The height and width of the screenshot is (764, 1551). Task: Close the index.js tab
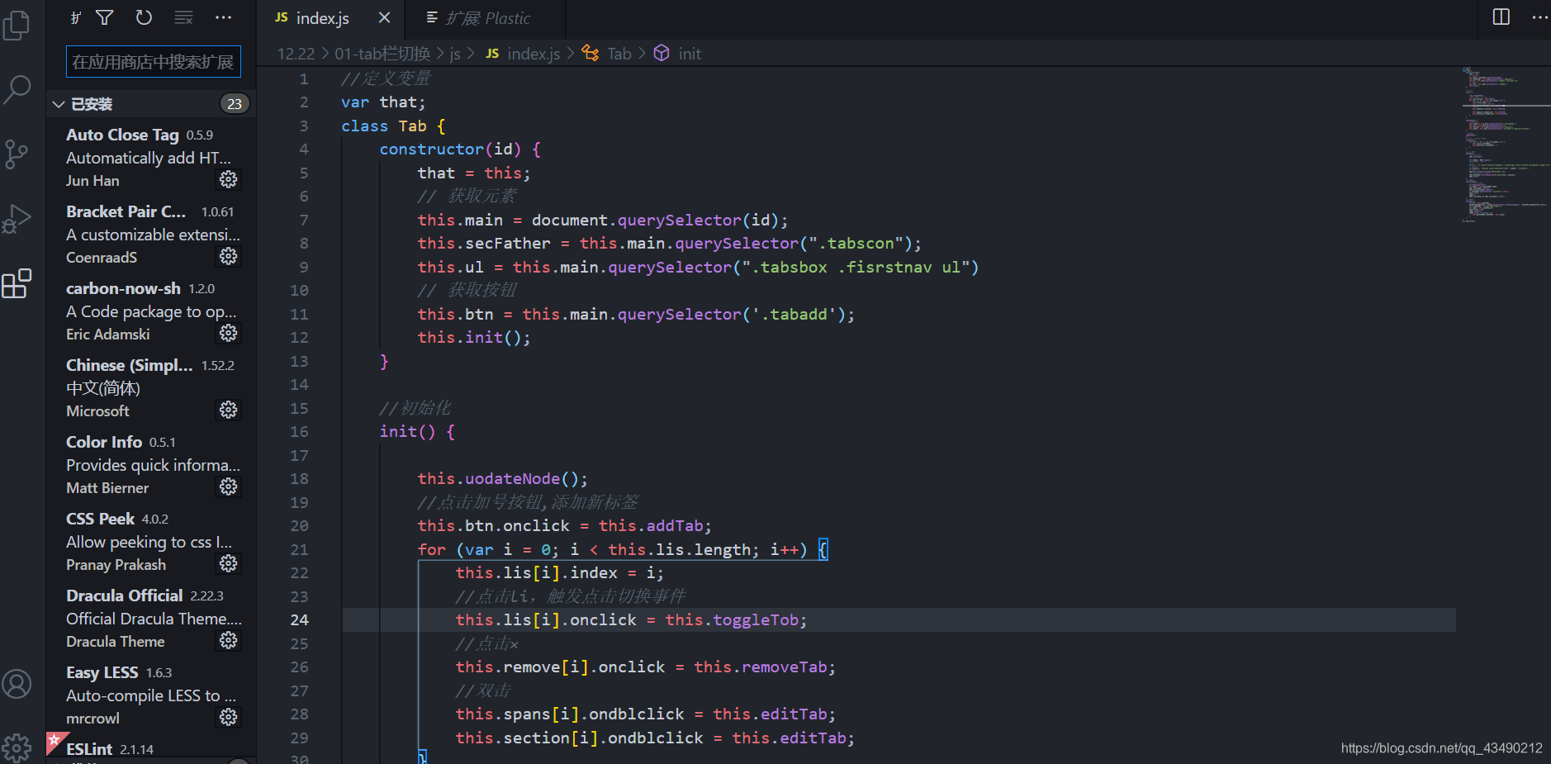[384, 17]
